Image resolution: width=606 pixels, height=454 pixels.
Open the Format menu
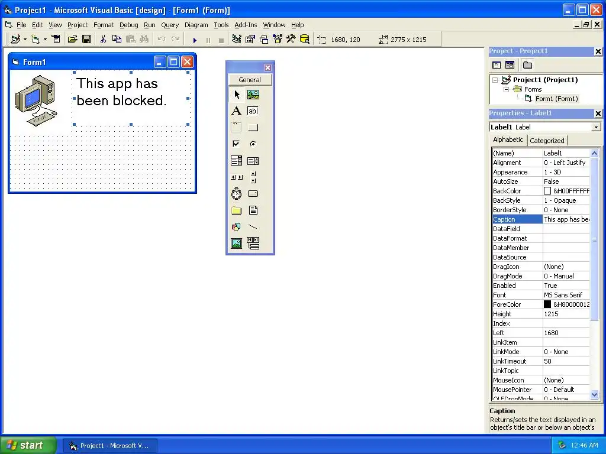point(104,25)
